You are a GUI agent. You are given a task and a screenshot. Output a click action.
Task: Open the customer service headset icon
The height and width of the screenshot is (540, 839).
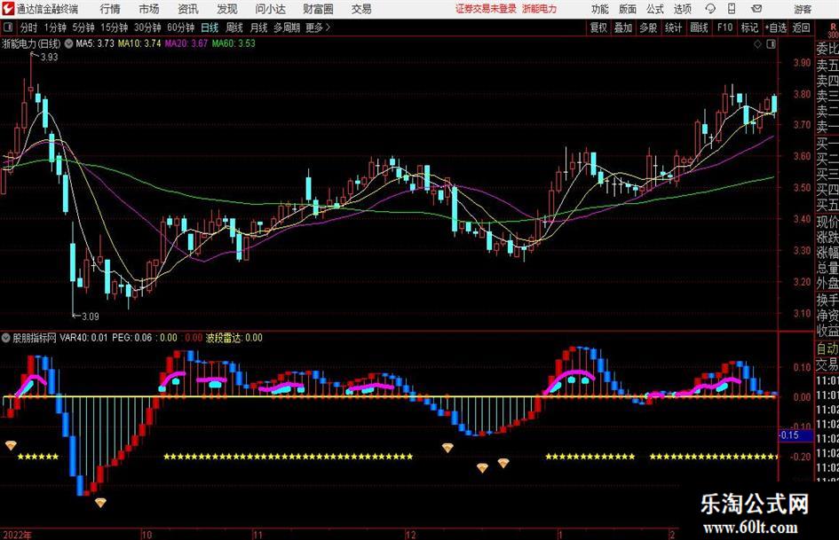[710, 9]
